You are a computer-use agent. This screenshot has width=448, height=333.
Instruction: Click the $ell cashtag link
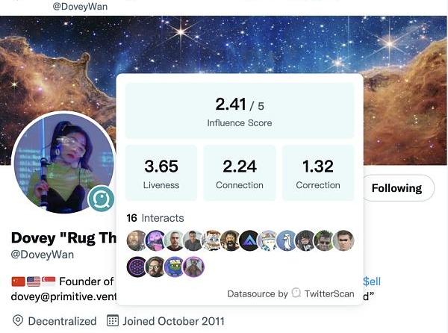pyautogui.click(x=372, y=281)
